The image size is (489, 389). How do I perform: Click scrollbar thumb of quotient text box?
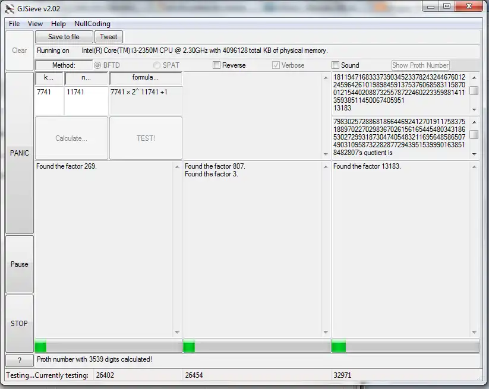[474, 134]
